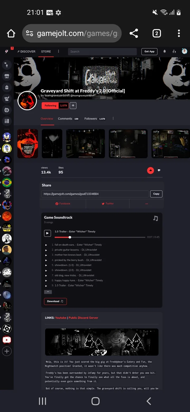Viewport: 190px width, 412px height.
Task: Click the Get App button
Action: [149, 51]
